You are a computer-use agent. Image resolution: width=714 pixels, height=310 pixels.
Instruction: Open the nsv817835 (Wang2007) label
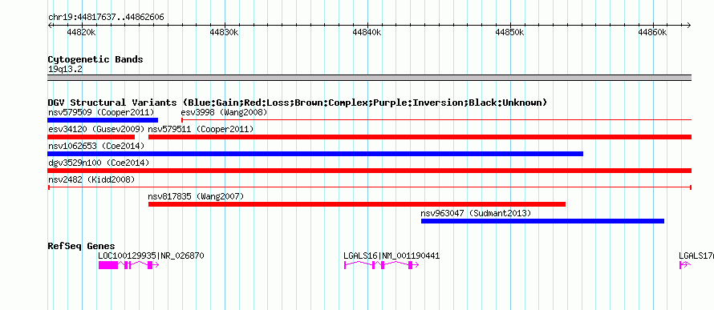coord(197,196)
